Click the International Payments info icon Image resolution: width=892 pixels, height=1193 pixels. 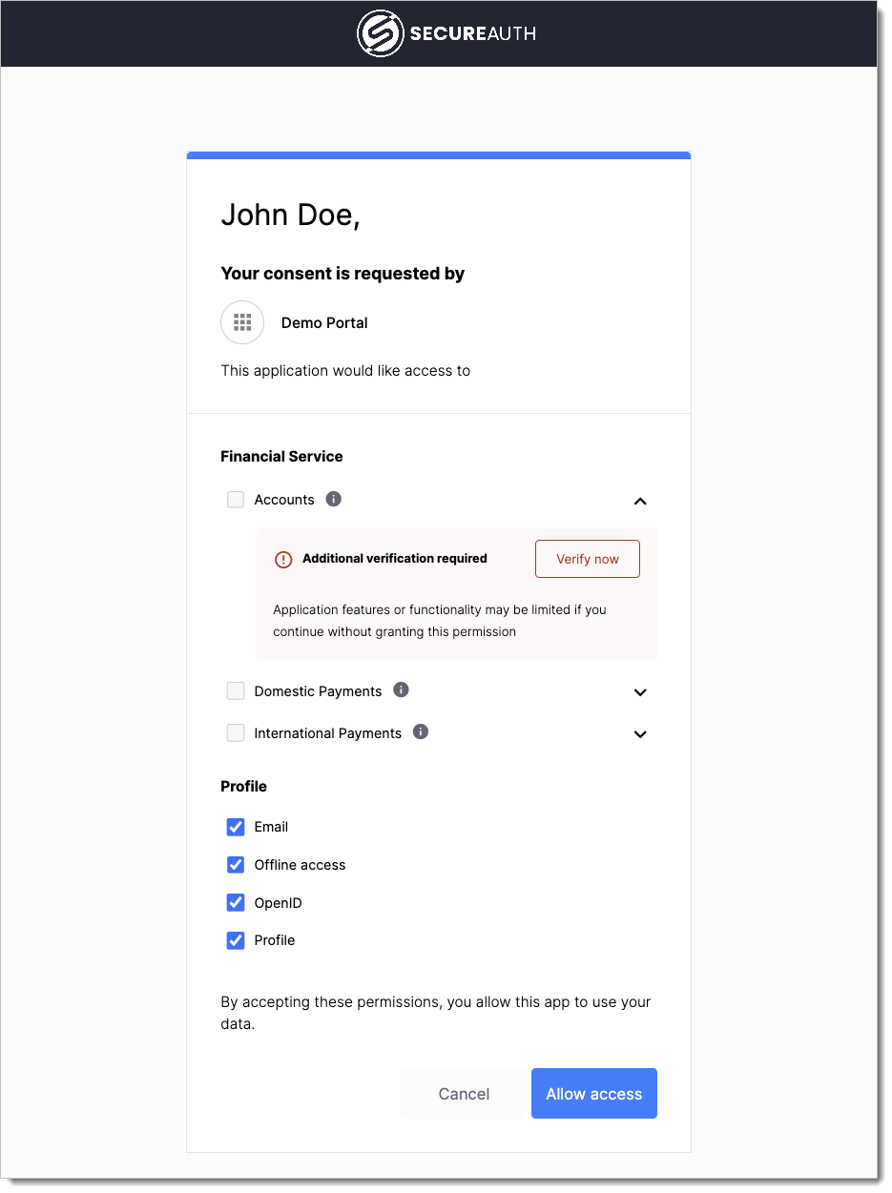(x=421, y=732)
